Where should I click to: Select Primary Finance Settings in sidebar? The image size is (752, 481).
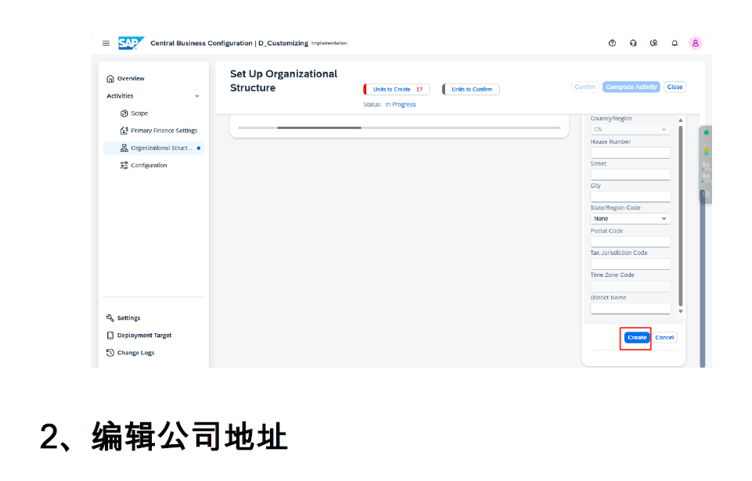[164, 131]
